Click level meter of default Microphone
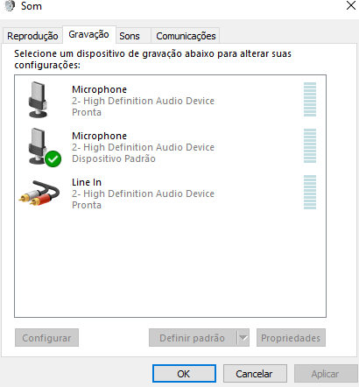This screenshot has height=387, width=359. [310, 145]
